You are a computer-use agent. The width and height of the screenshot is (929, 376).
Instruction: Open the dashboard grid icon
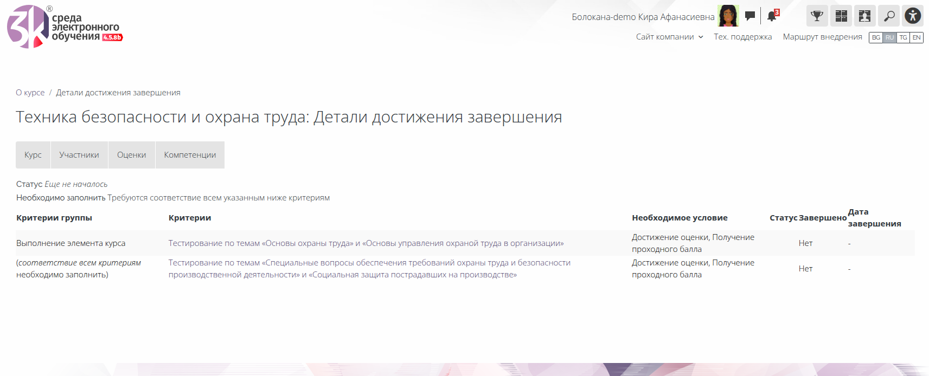coord(841,16)
